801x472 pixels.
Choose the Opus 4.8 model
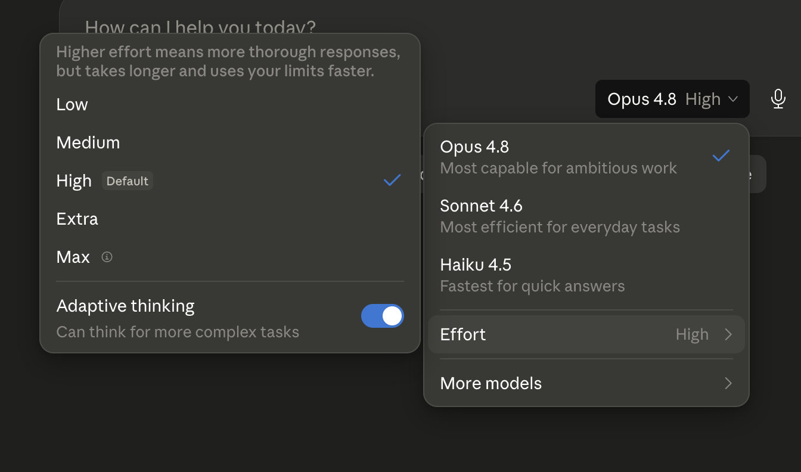[586, 157]
